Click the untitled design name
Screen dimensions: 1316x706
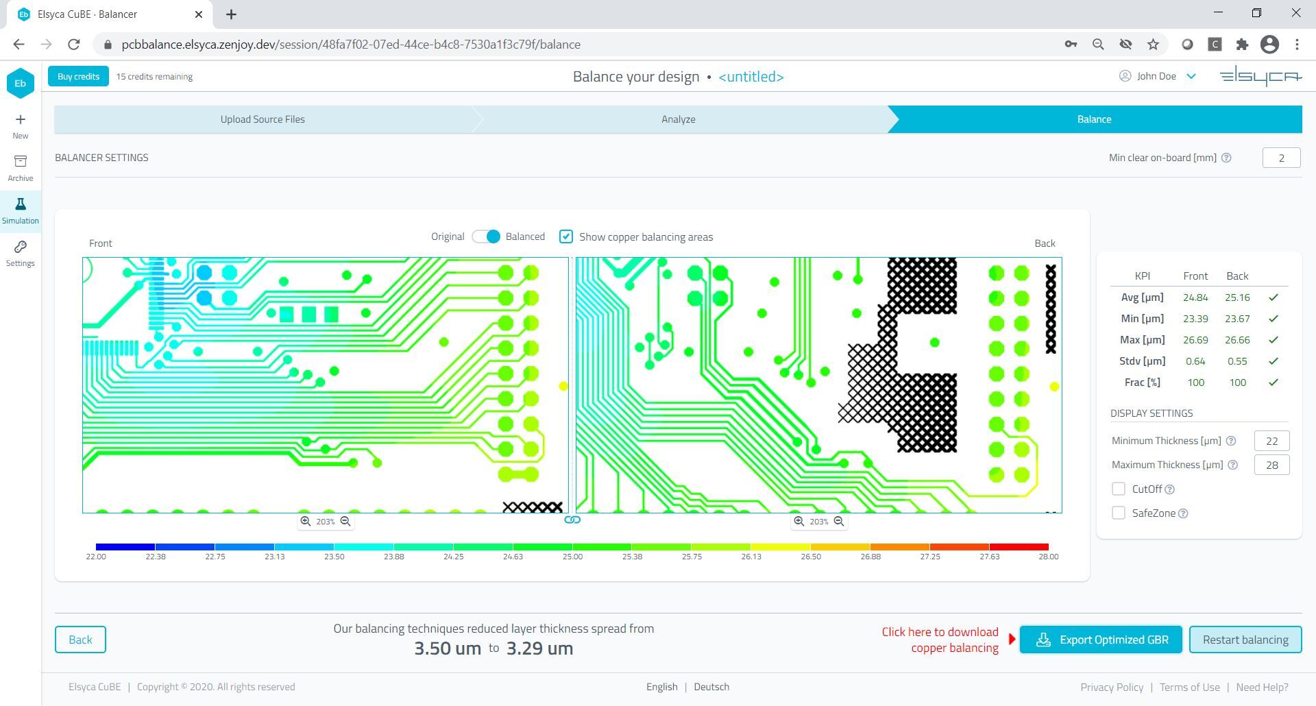coord(751,76)
